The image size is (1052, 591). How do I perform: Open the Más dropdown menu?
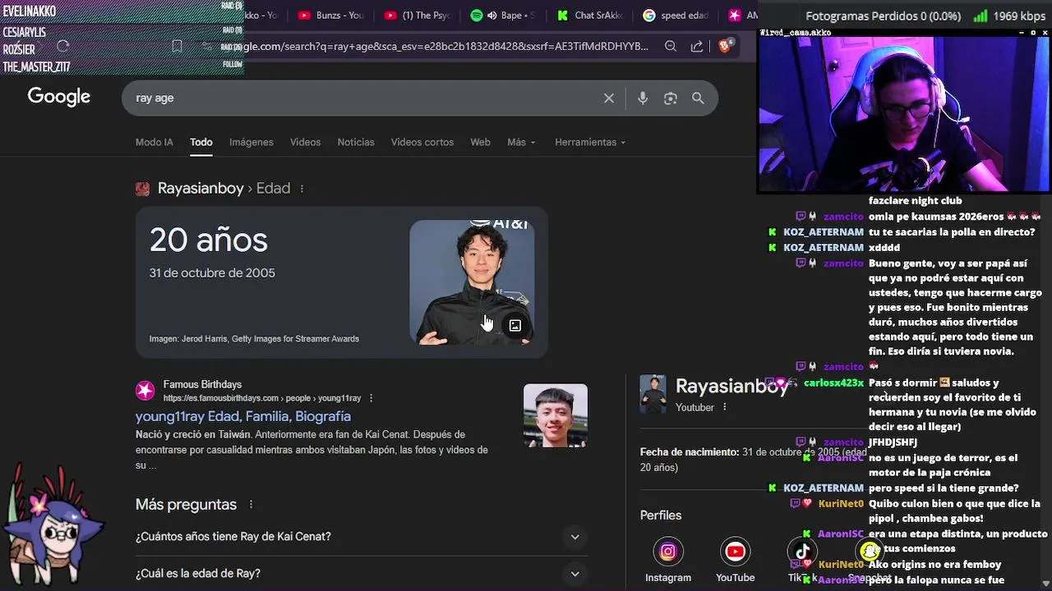point(521,142)
